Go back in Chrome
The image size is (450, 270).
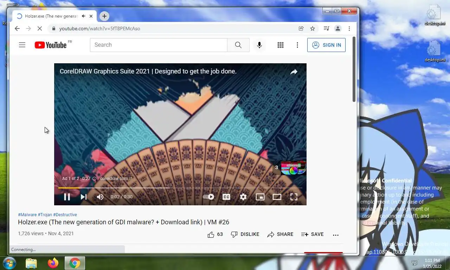[17, 28]
